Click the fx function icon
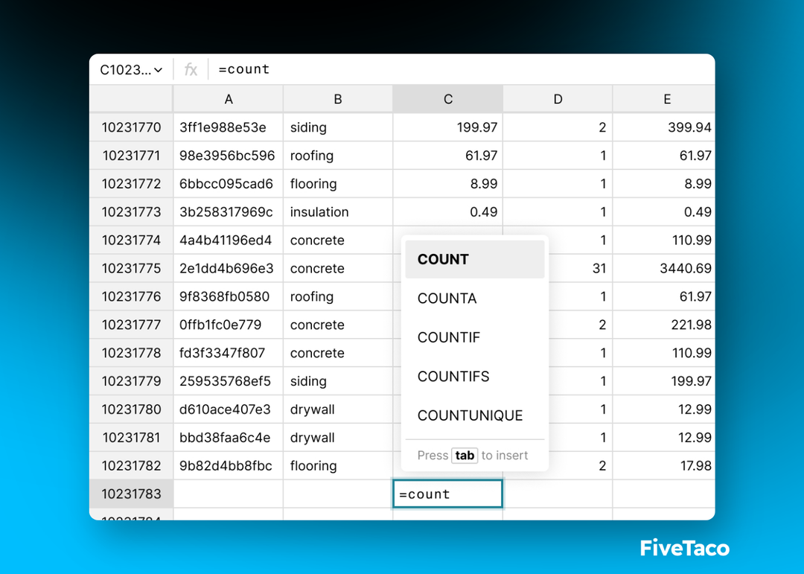804x574 pixels. coord(191,70)
